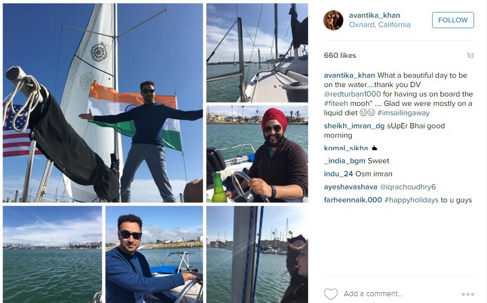The image size is (487, 303).
Task: Open the @iqrachoudhry6 mention
Action: (x=408, y=187)
